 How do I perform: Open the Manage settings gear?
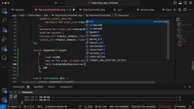pyautogui.click(x=4, y=100)
